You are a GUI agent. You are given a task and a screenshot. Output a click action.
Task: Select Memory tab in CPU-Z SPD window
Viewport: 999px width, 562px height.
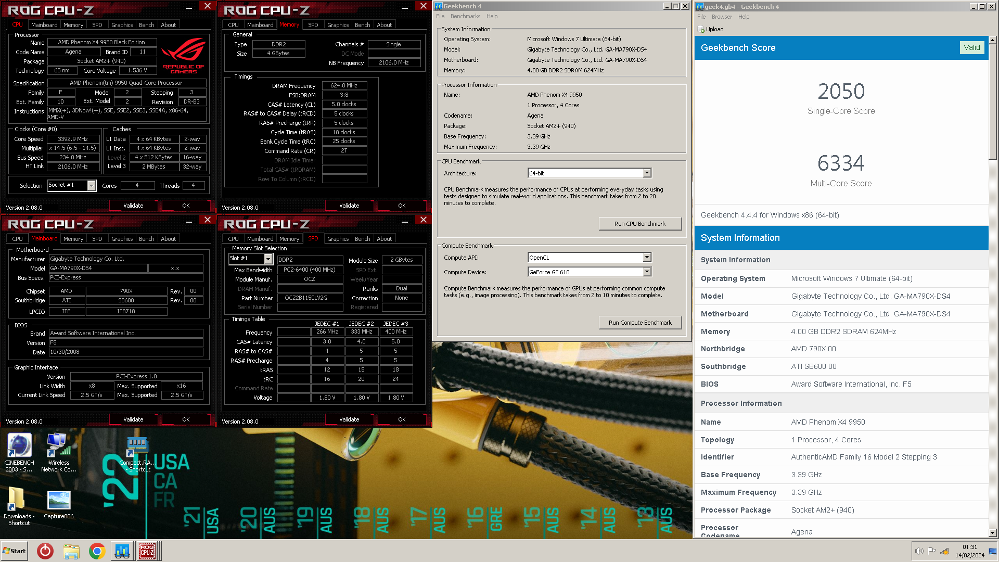pyautogui.click(x=289, y=239)
